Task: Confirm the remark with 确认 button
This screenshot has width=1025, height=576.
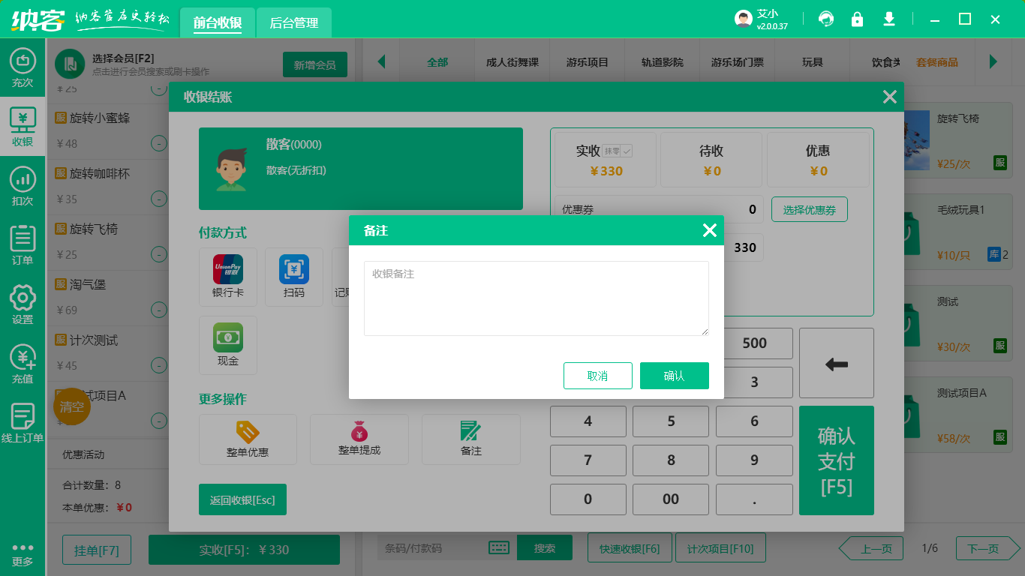Action: [674, 376]
